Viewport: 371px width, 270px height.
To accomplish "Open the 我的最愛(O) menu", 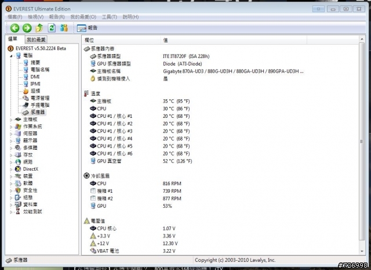I will (x=83, y=17).
